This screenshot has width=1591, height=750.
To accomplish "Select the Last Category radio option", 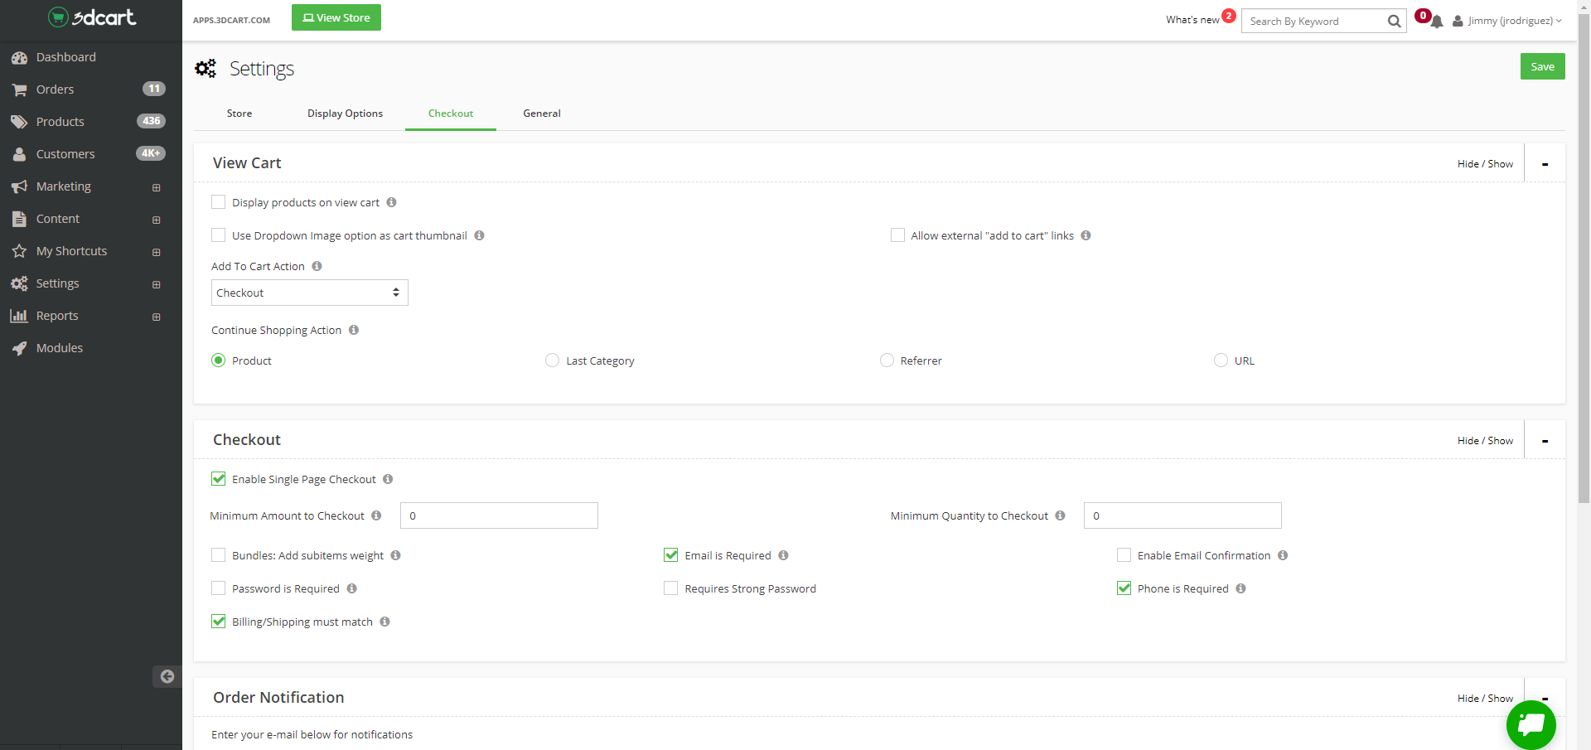I will (553, 360).
